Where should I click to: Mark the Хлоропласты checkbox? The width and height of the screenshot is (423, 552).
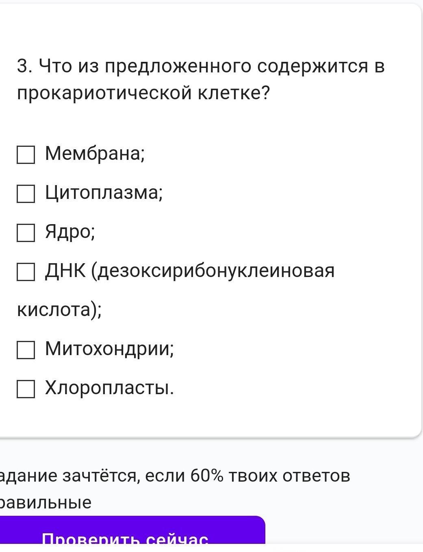[x=26, y=389]
